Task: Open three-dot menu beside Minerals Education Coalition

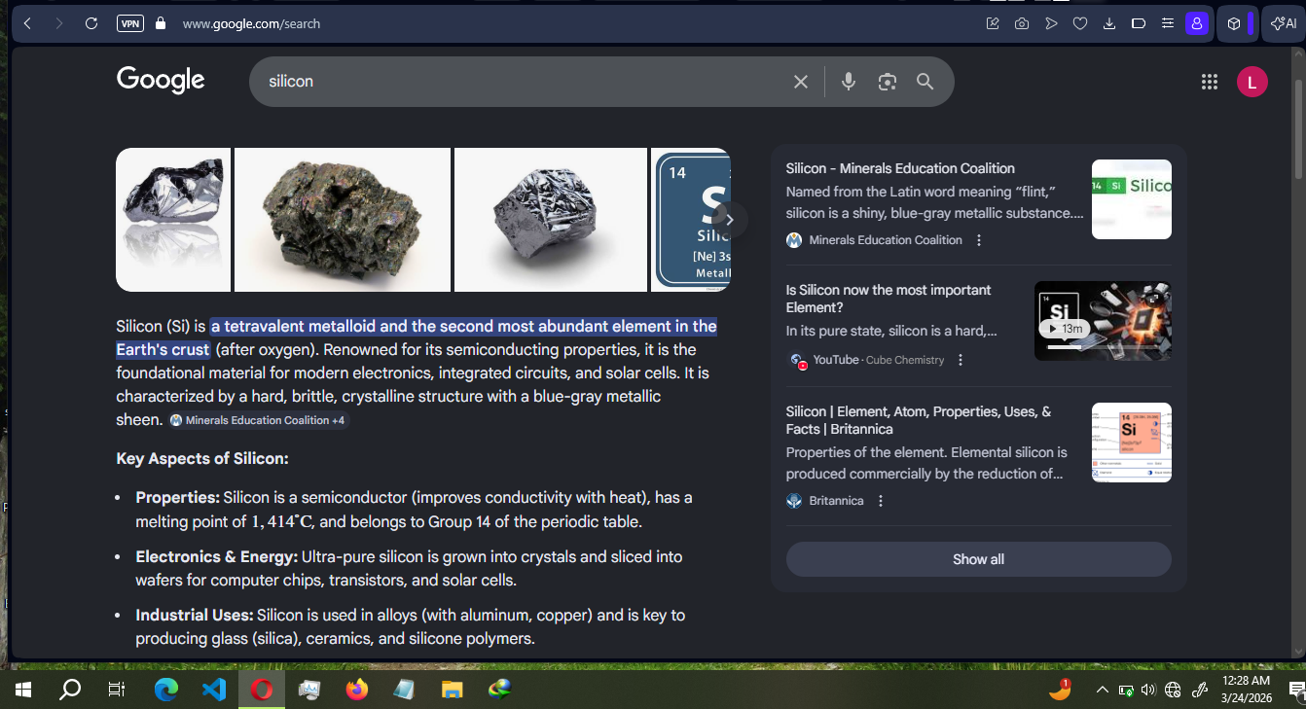Action: [978, 239]
